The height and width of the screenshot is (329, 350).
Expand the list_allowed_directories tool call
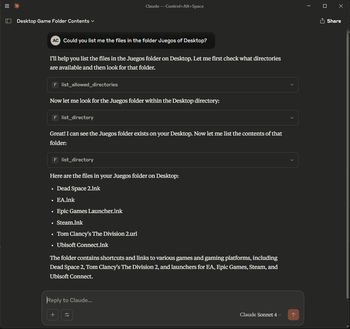(x=292, y=85)
